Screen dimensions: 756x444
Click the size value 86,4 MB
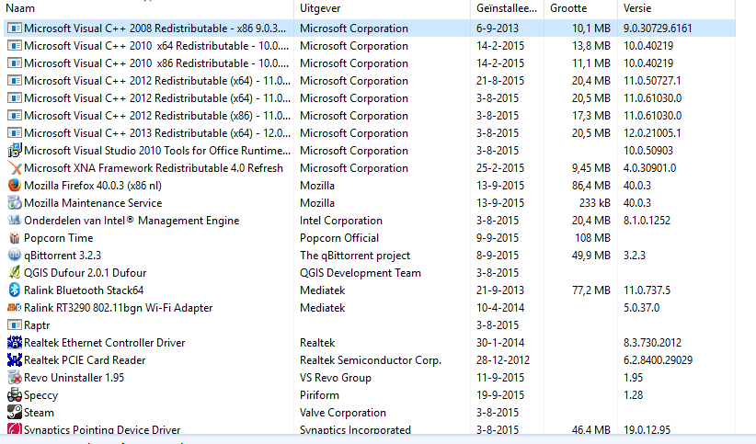tap(590, 186)
